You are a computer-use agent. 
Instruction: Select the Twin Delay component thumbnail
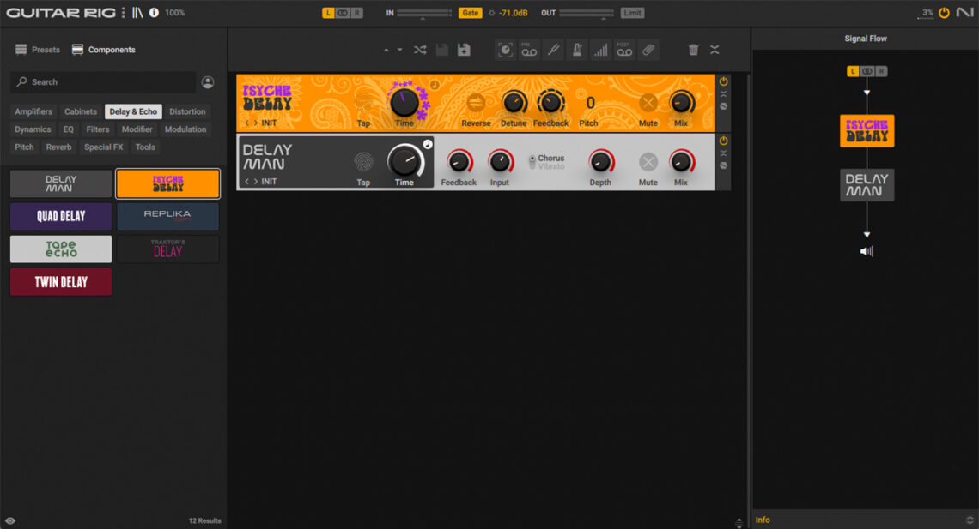pos(60,281)
